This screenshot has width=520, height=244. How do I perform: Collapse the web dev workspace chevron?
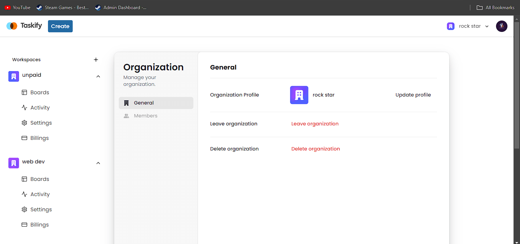click(x=98, y=163)
